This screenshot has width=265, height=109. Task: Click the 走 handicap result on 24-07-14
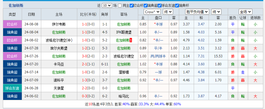(243, 72)
